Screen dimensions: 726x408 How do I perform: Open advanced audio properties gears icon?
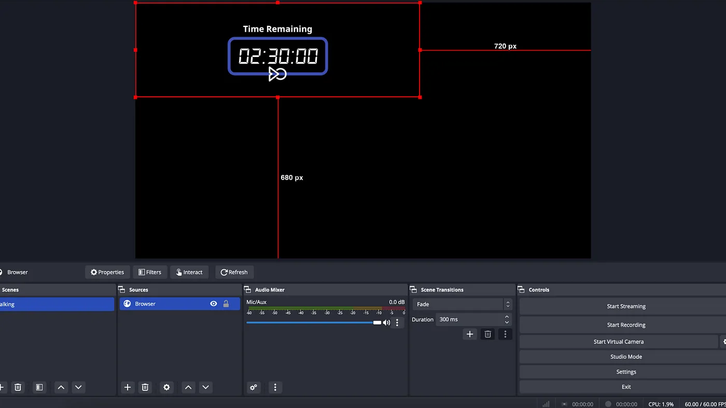pyautogui.click(x=254, y=387)
